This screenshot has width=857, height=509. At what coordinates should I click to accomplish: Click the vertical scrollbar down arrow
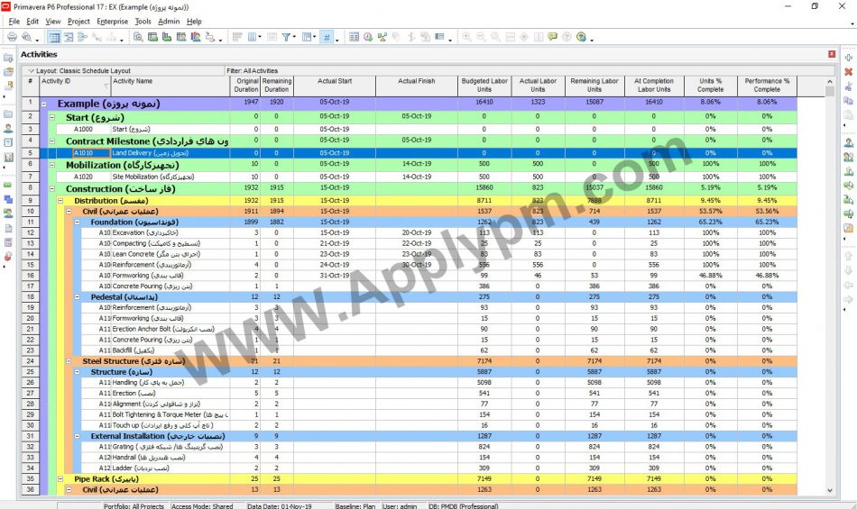click(x=830, y=490)
